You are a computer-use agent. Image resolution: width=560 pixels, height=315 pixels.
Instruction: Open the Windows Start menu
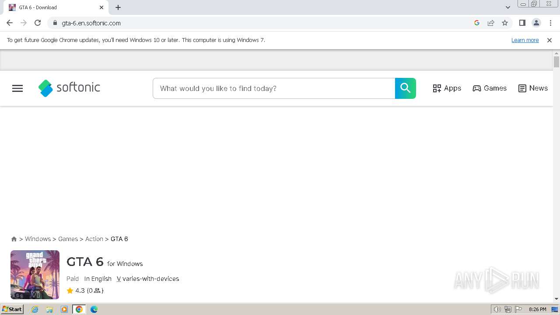12,309
